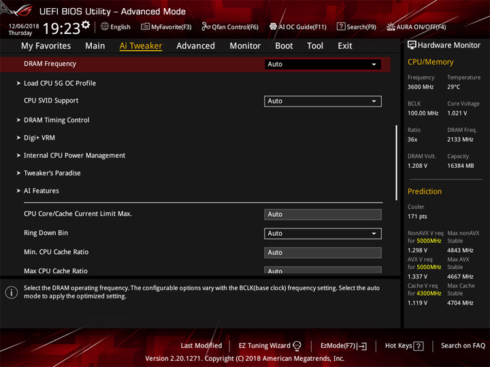Open EZ Tuning Wizard
The image size is (490, 367).
(269, 346)
